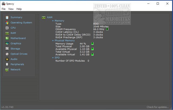Select RAS# to CAS# Delay (tRCD) row
Image resolution: width=173 pixels, height=110 pixels.
pos(79,35)
